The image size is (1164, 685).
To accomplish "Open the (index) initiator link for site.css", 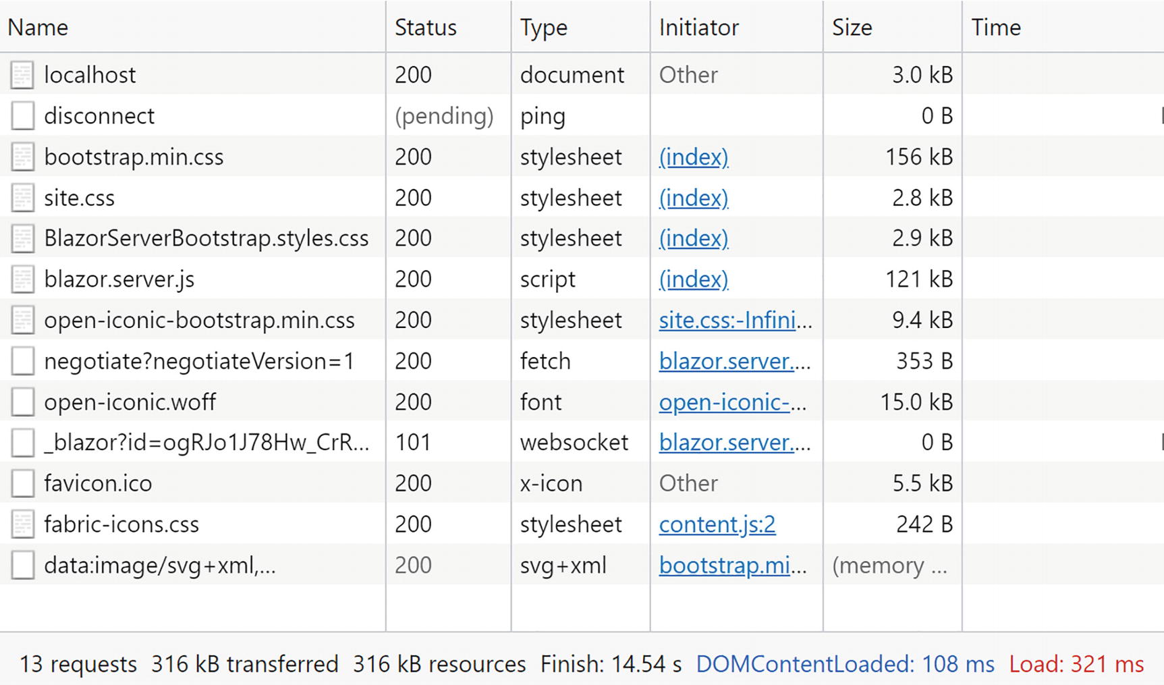I will pos(693,198).
